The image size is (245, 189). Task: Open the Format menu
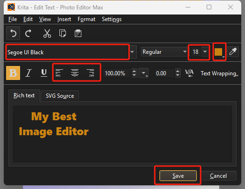click(86, 19)
